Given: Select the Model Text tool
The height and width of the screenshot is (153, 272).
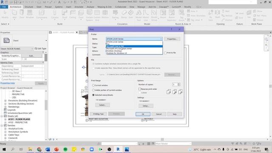Looking at the screenshot, I should (x=139, y=15).
